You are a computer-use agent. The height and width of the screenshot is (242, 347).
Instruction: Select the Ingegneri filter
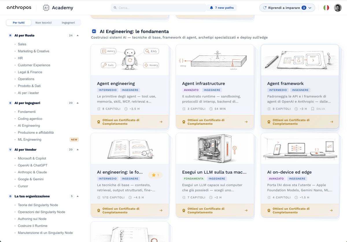[68, 23]
